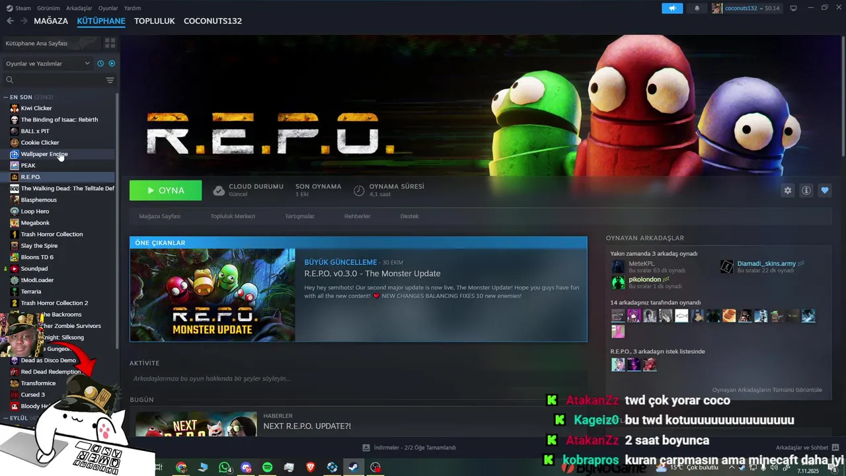Open friends and chat icon

835,448
